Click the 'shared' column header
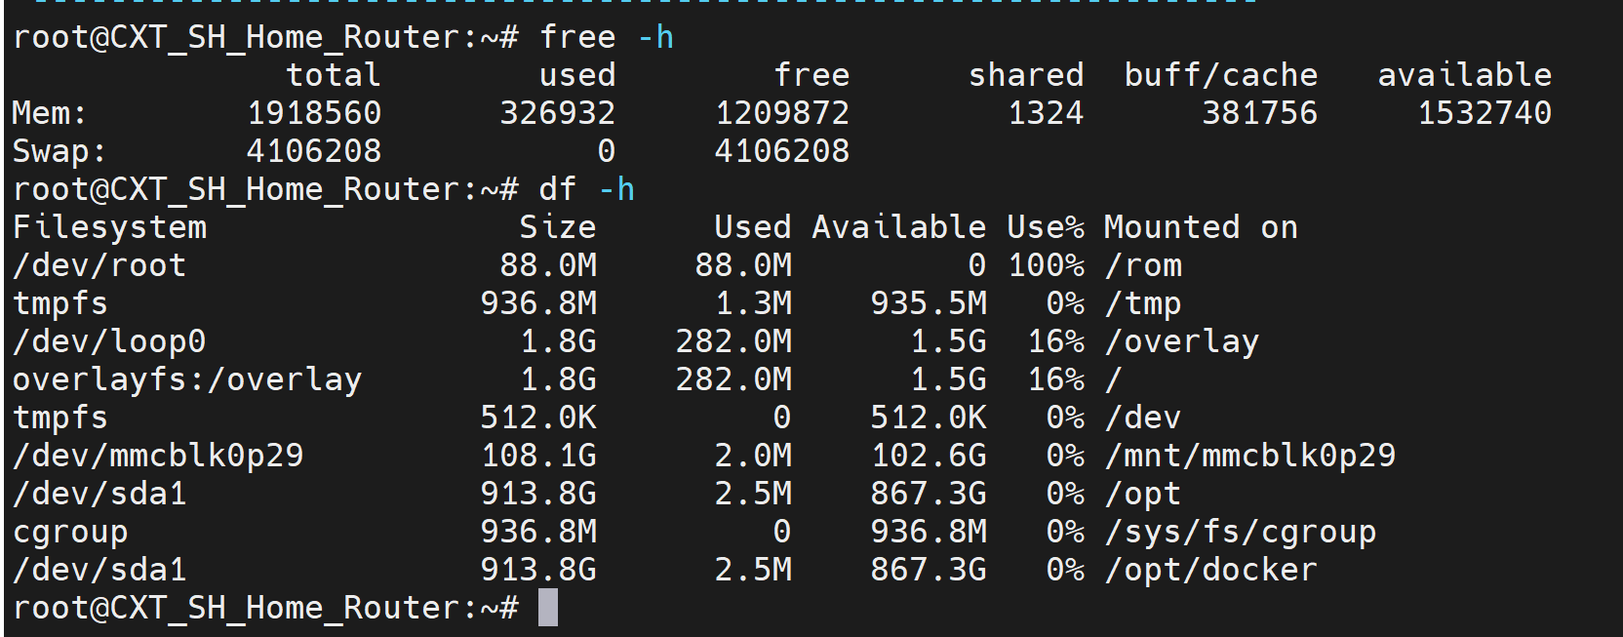This screenshot has height=637, width=1623. [x=1026, y=75]
